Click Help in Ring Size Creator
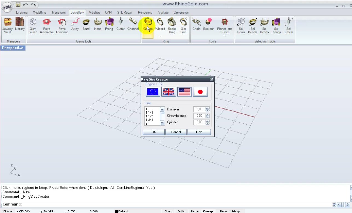352x213 pixels. pyautogui.click(x=199, y=132)
